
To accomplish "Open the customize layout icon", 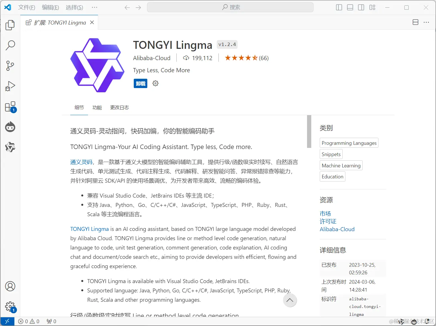I will click(372, 8).
